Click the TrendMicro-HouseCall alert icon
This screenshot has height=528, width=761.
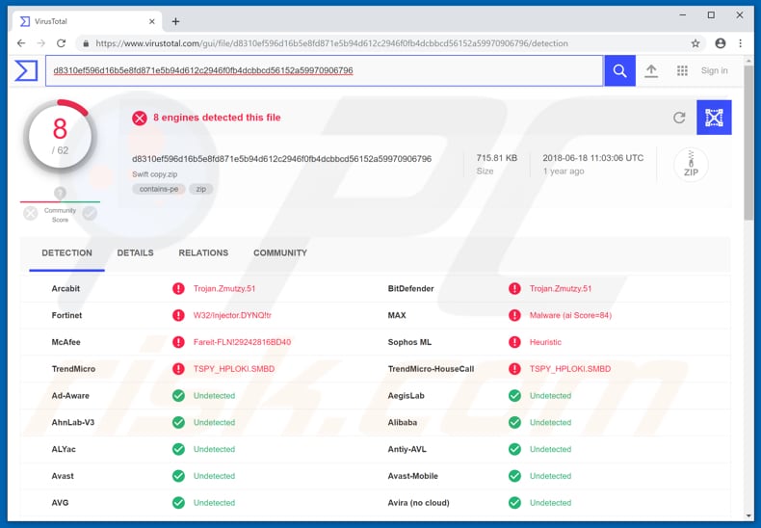514,369
